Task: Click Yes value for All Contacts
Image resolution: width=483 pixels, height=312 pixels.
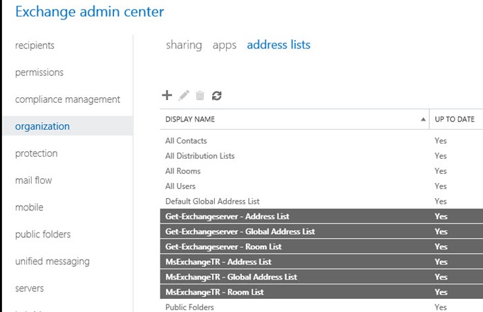Action: [441, 141]
